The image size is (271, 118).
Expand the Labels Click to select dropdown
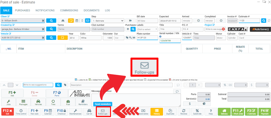tap(147, 29)
